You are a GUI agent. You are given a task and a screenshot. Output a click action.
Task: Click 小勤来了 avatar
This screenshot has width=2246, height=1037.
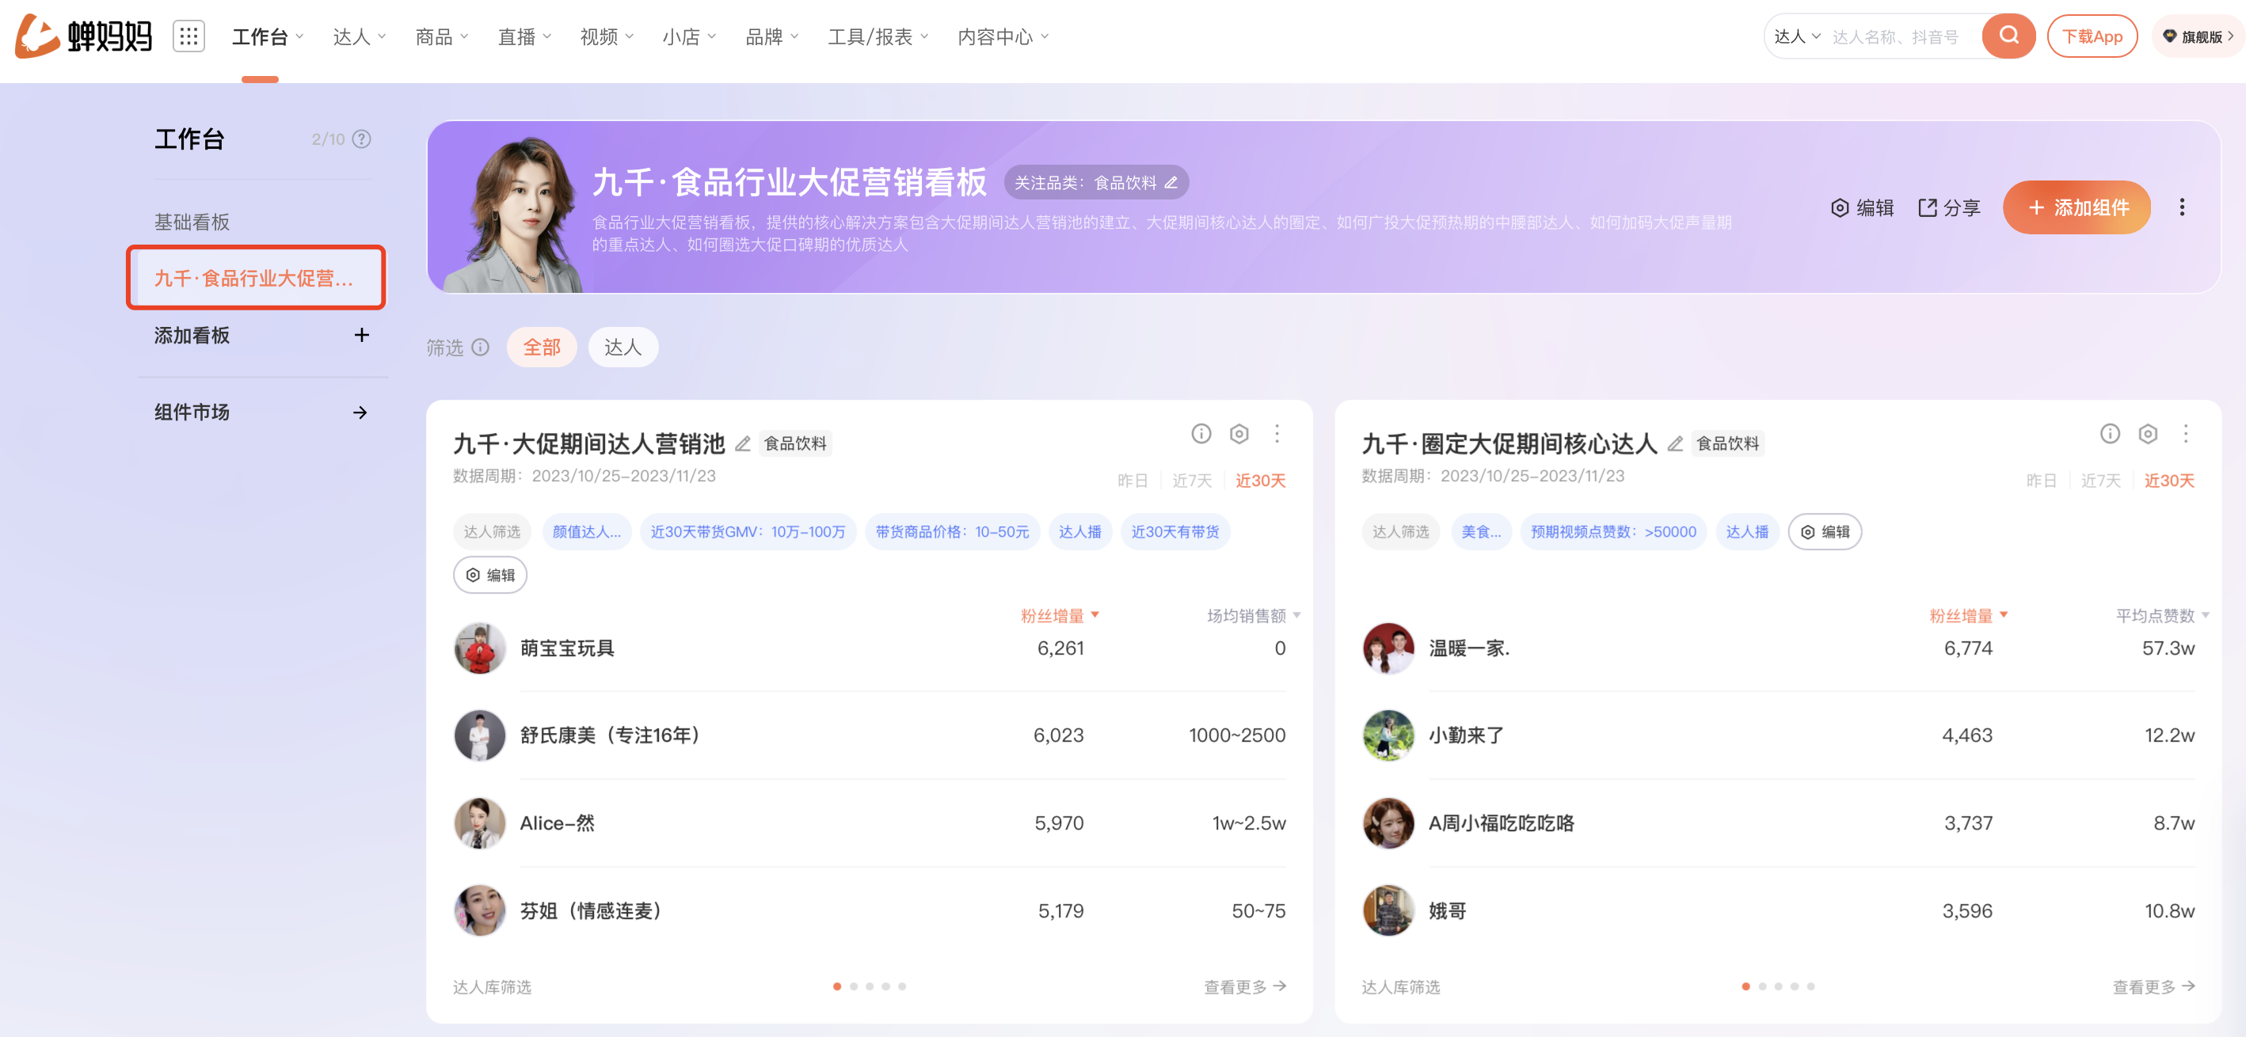1388,735
